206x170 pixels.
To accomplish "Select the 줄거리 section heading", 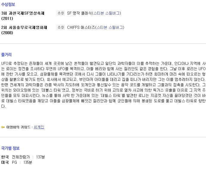I will tap(6, 55).
